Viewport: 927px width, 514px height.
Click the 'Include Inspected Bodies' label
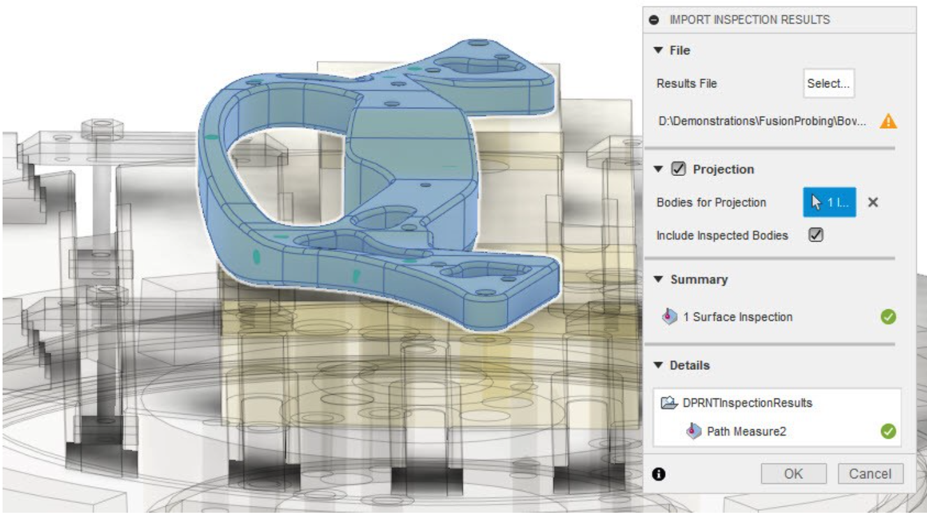coord(722,235)
